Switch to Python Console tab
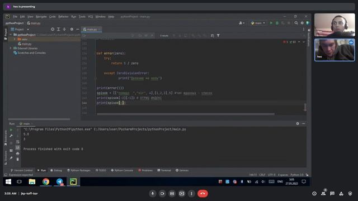Screen dimensions: 358x201 point(122,170)
